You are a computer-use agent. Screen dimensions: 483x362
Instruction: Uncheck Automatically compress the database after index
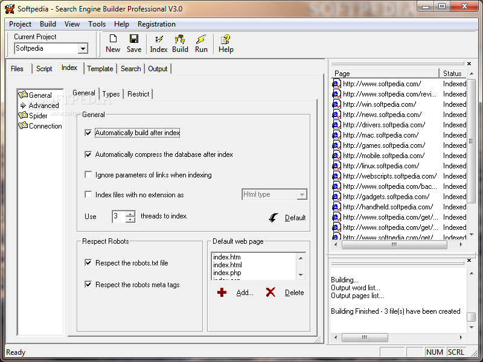tap(88, 154)
